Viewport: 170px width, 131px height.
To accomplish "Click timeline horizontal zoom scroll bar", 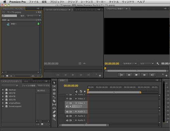I will pyautogui.click(x=84, y=125).
